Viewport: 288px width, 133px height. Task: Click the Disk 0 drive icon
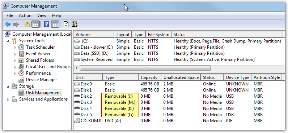pos(77,84)
